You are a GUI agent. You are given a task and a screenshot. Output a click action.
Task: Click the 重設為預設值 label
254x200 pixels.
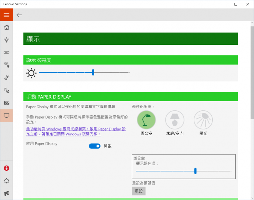144,183
